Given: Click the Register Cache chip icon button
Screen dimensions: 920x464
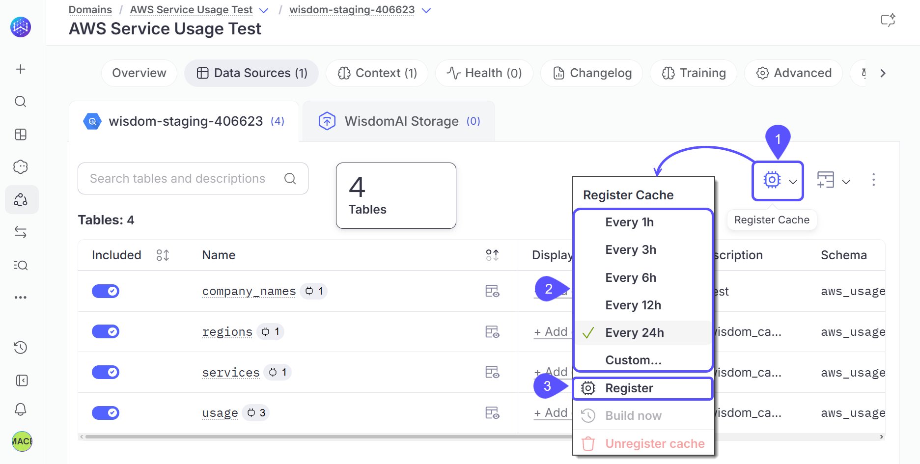Looking at the screenshot, I should 772,180.
